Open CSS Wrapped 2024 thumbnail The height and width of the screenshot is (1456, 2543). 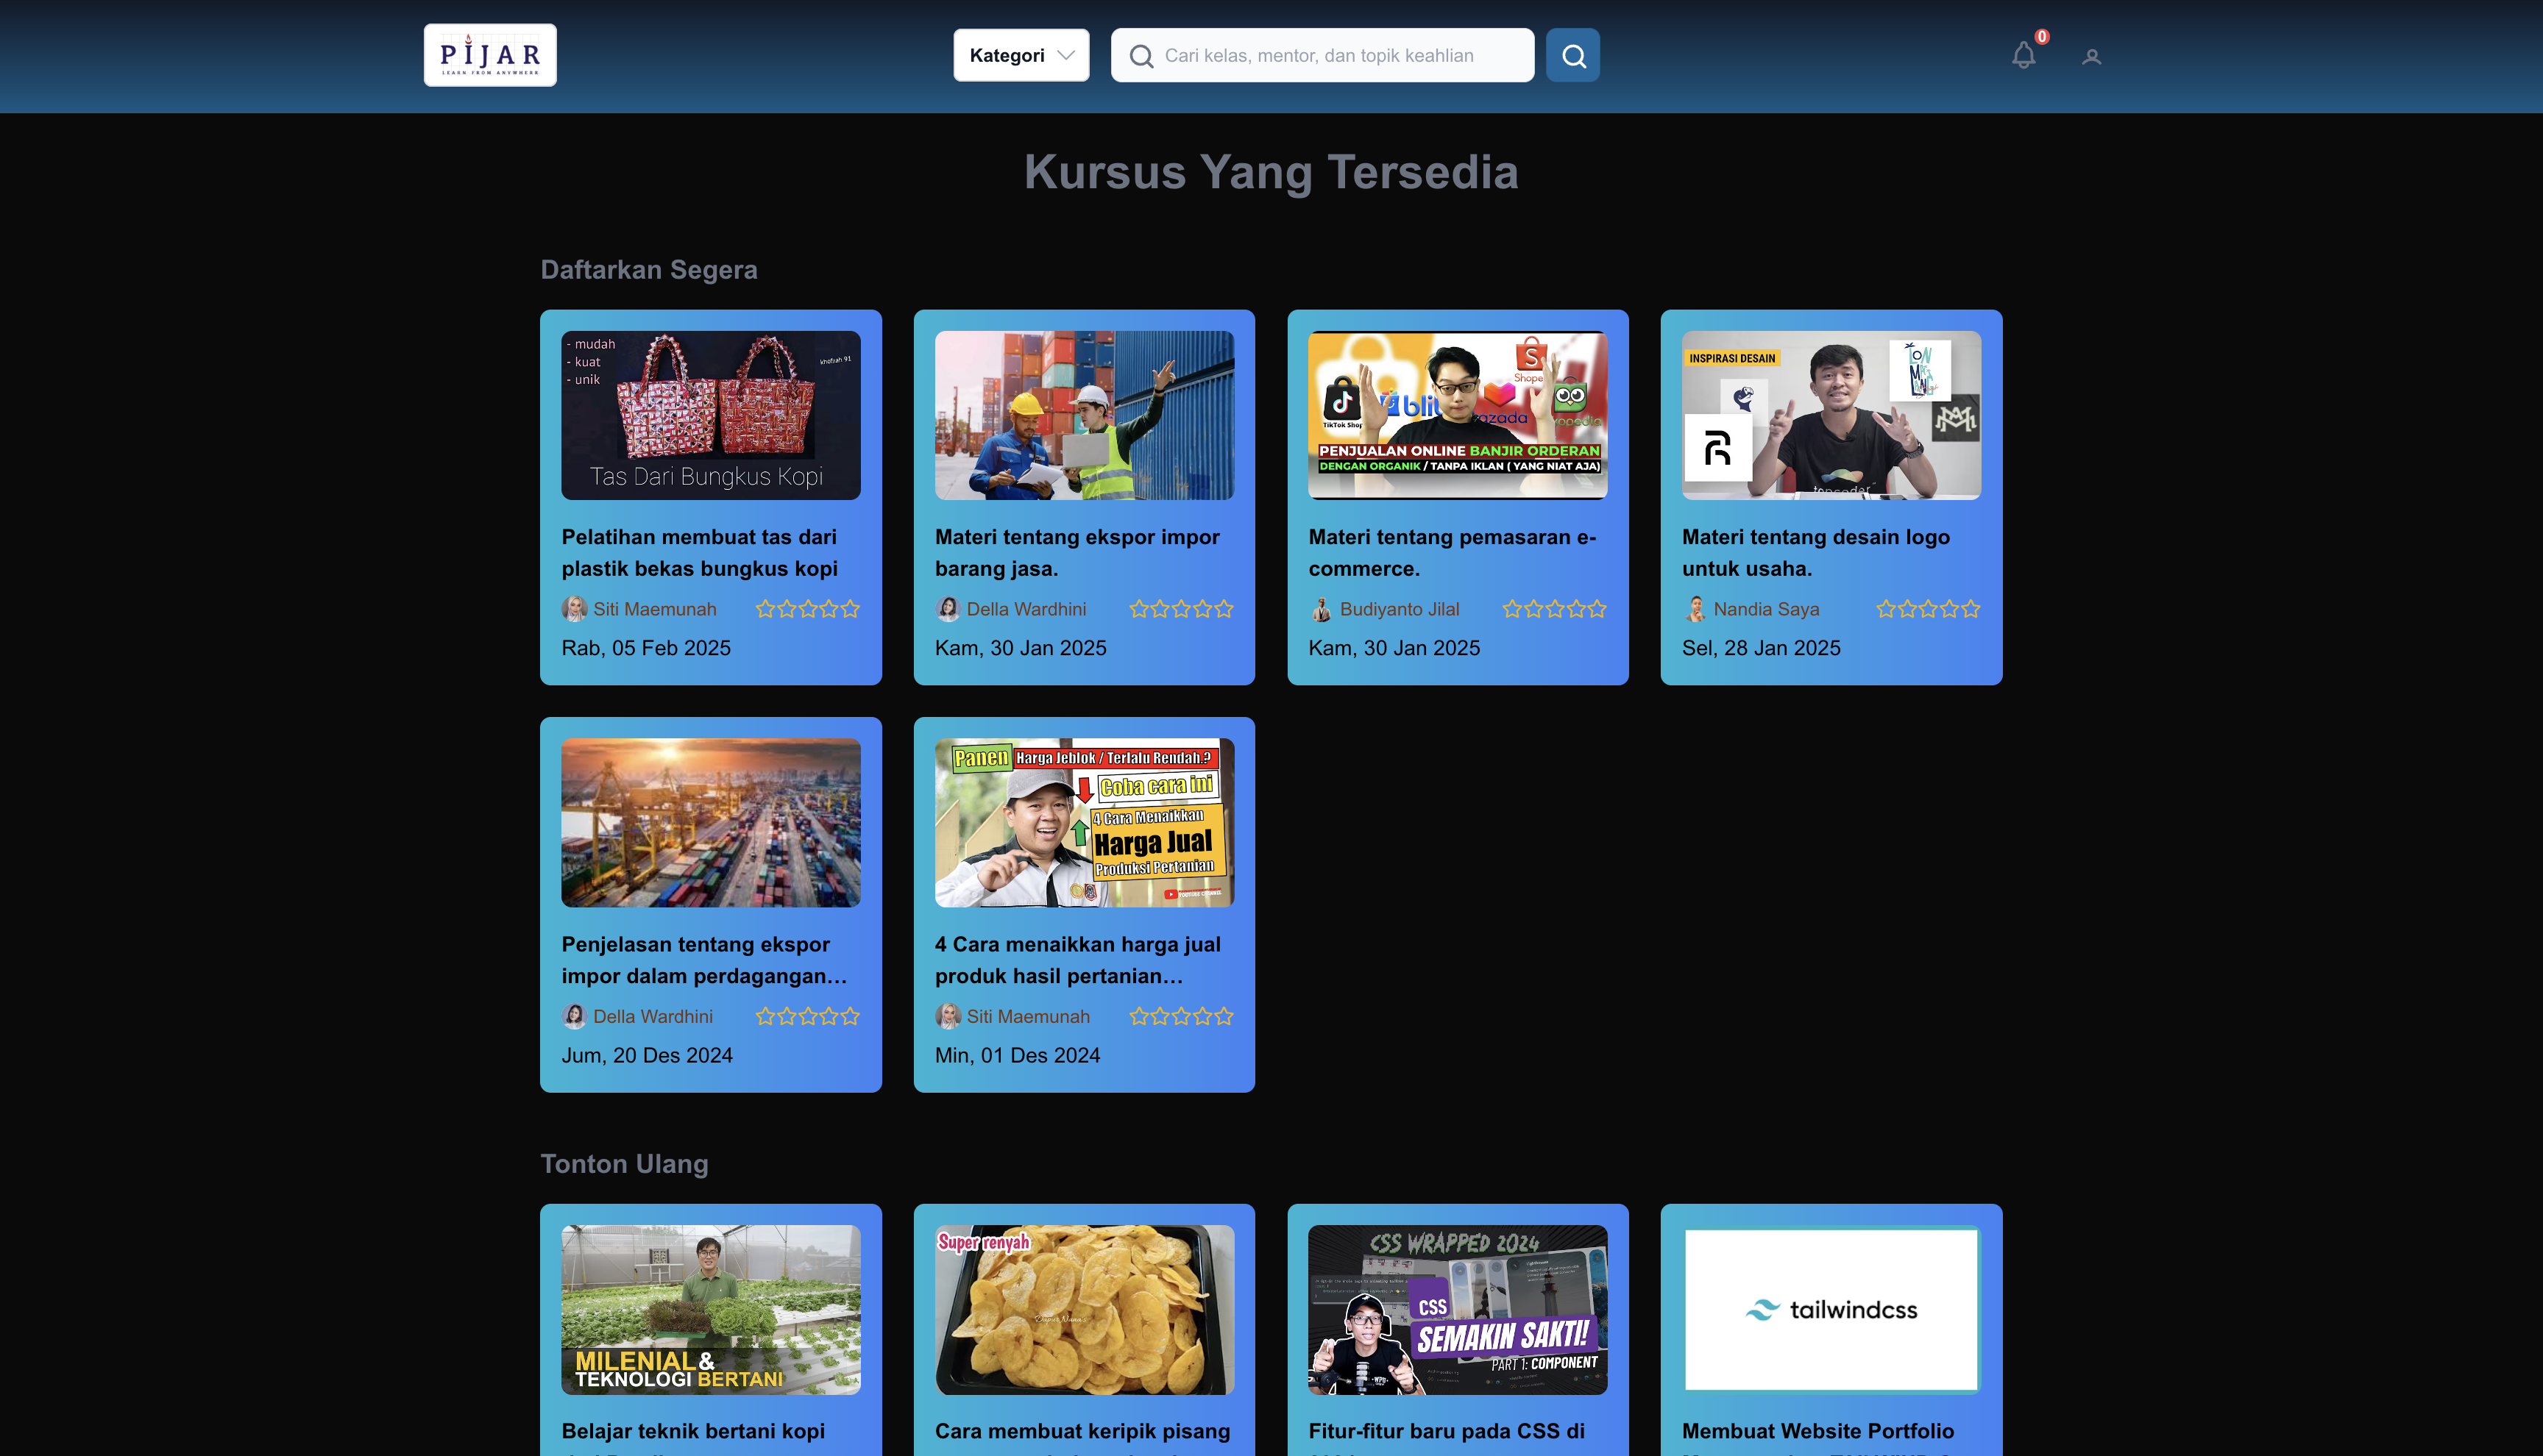coord(1457,1309)
